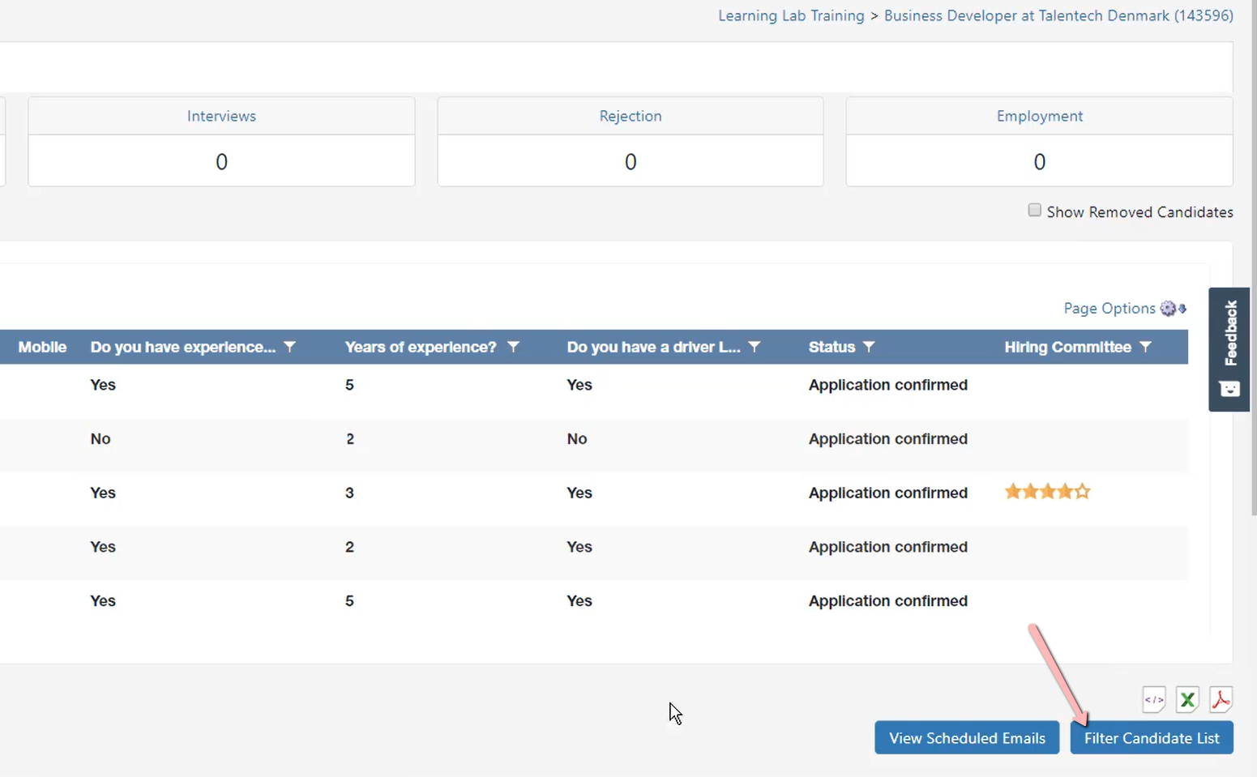This screenshot has height=777, width=1257.
Task: Export candidate list to Excel
Action: pos(1187,699)
